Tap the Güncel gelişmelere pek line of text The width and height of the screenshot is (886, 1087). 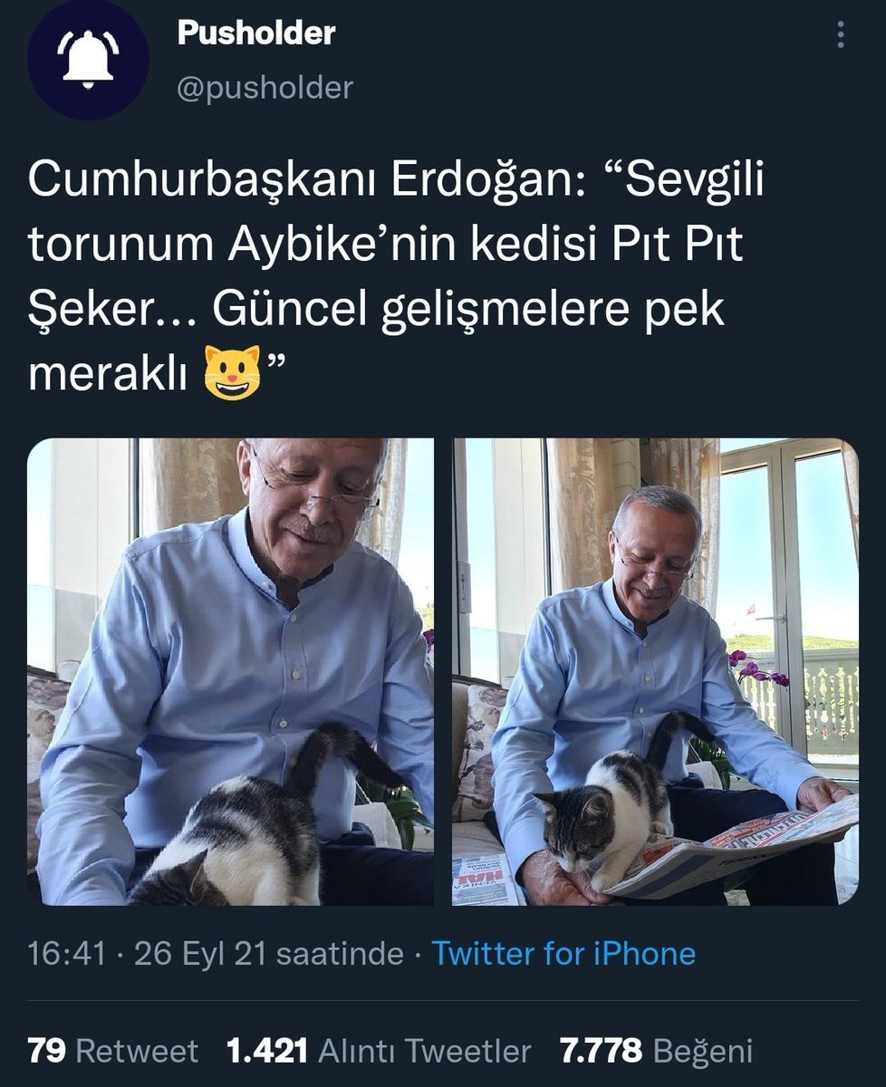[468, 310]
